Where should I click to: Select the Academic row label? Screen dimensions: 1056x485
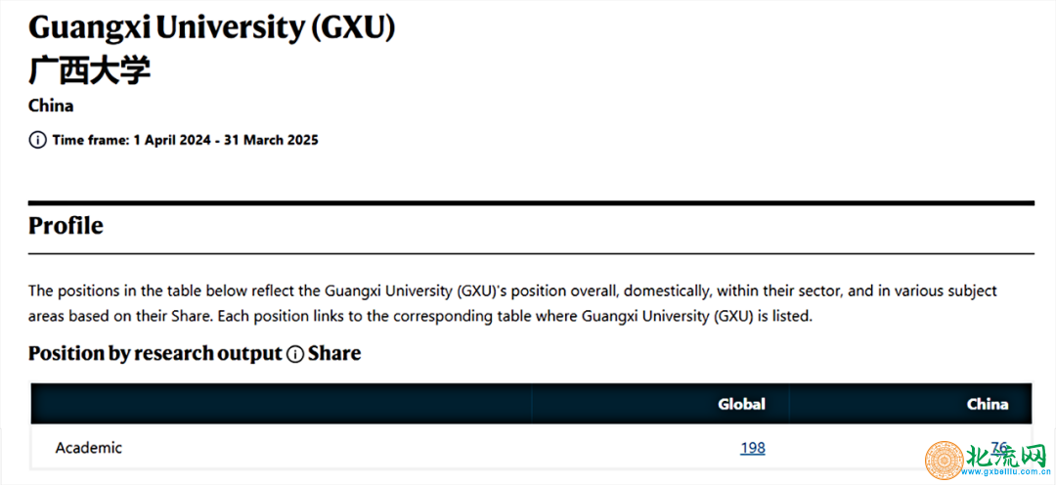[89, 447]
